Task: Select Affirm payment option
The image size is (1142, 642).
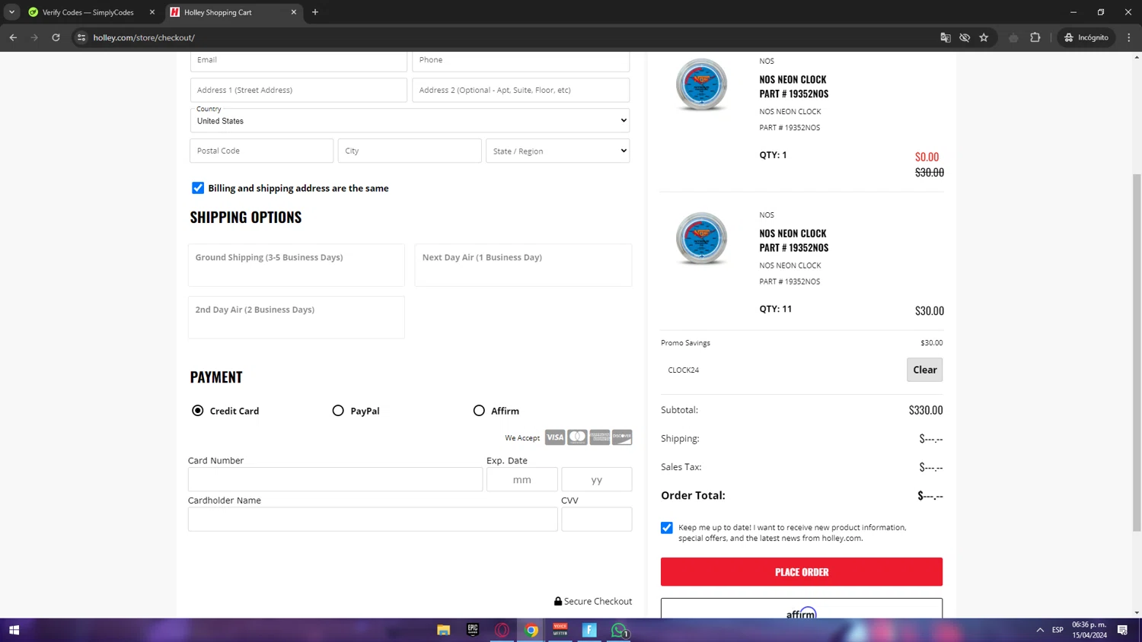Action: pos(479,411)
